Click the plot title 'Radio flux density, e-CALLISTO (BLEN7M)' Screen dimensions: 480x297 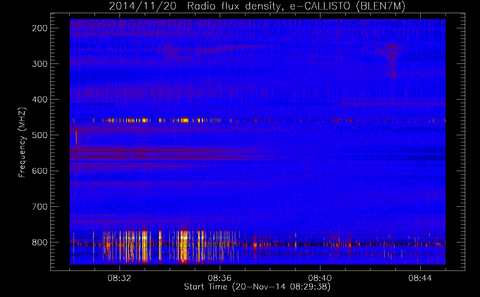296,6
